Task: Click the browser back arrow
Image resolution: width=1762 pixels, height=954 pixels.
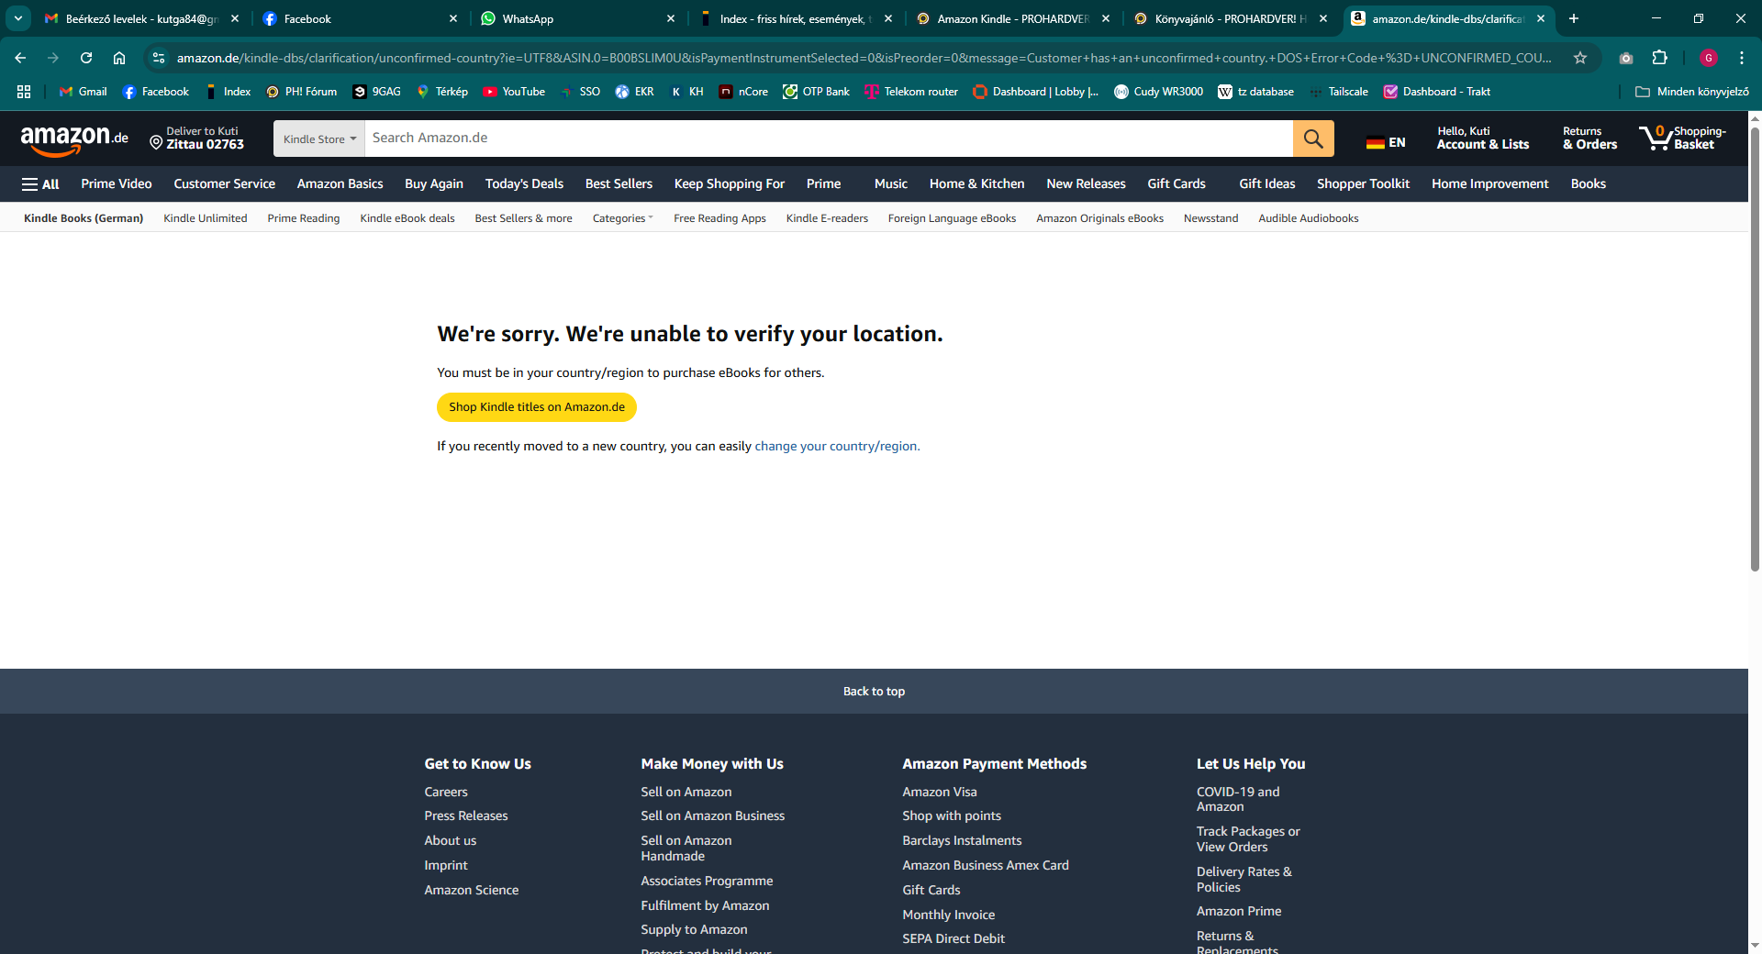Action: click(20, 58)
